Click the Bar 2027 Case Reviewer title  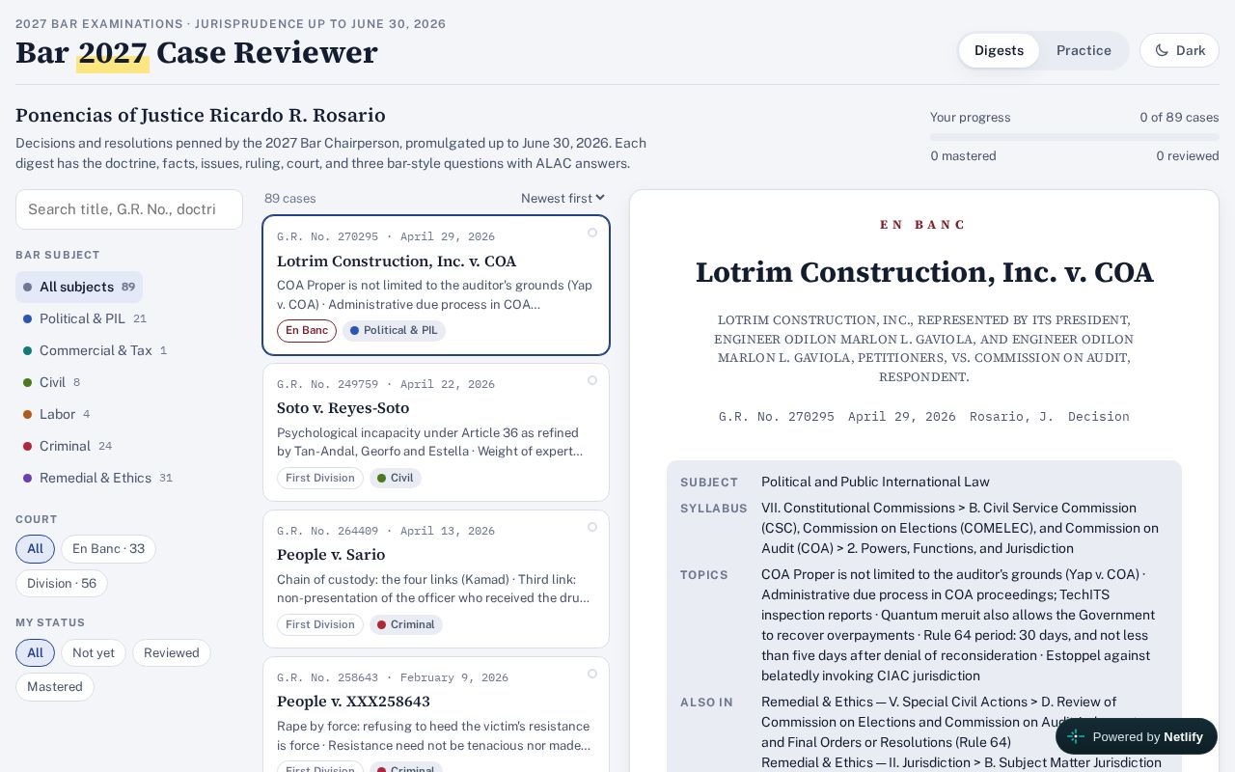(x=197, y=52)
